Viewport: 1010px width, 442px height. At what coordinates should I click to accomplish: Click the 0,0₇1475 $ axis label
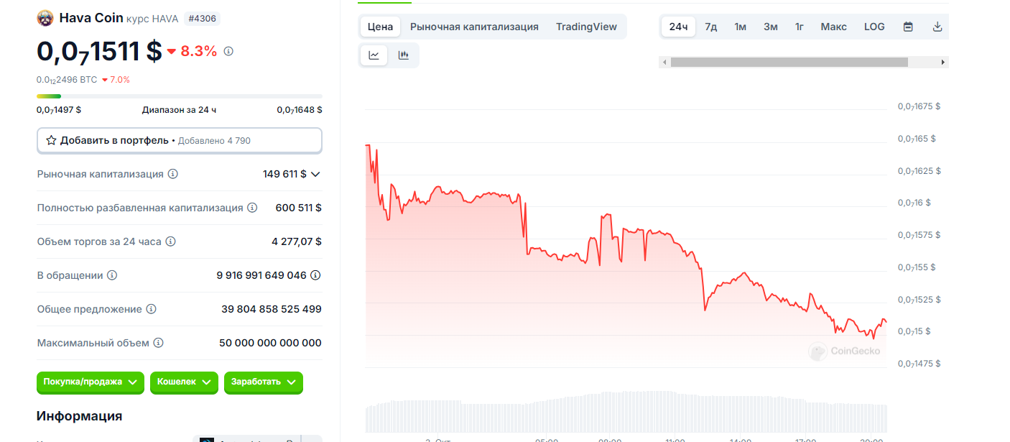919,364
